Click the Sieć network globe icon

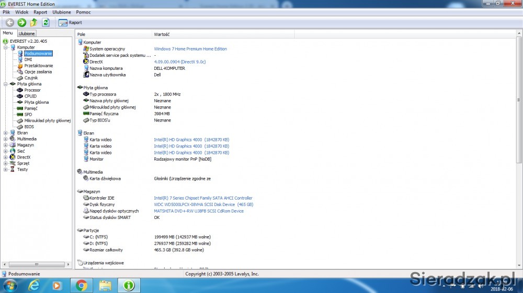click(x=13, y=151)
